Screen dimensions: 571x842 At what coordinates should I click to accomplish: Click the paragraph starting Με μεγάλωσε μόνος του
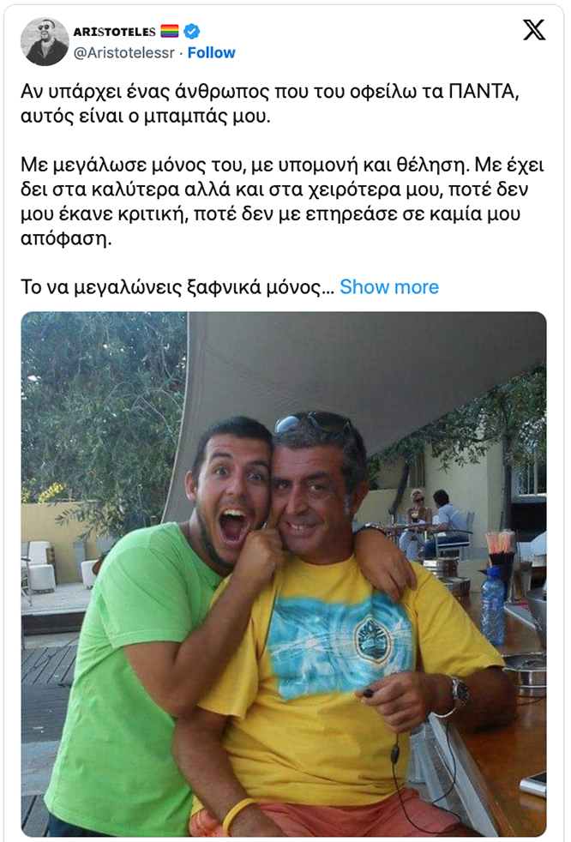coord(283,201)
